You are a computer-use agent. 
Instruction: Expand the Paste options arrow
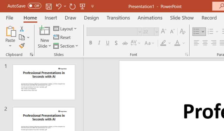click(x=10, y=46)
